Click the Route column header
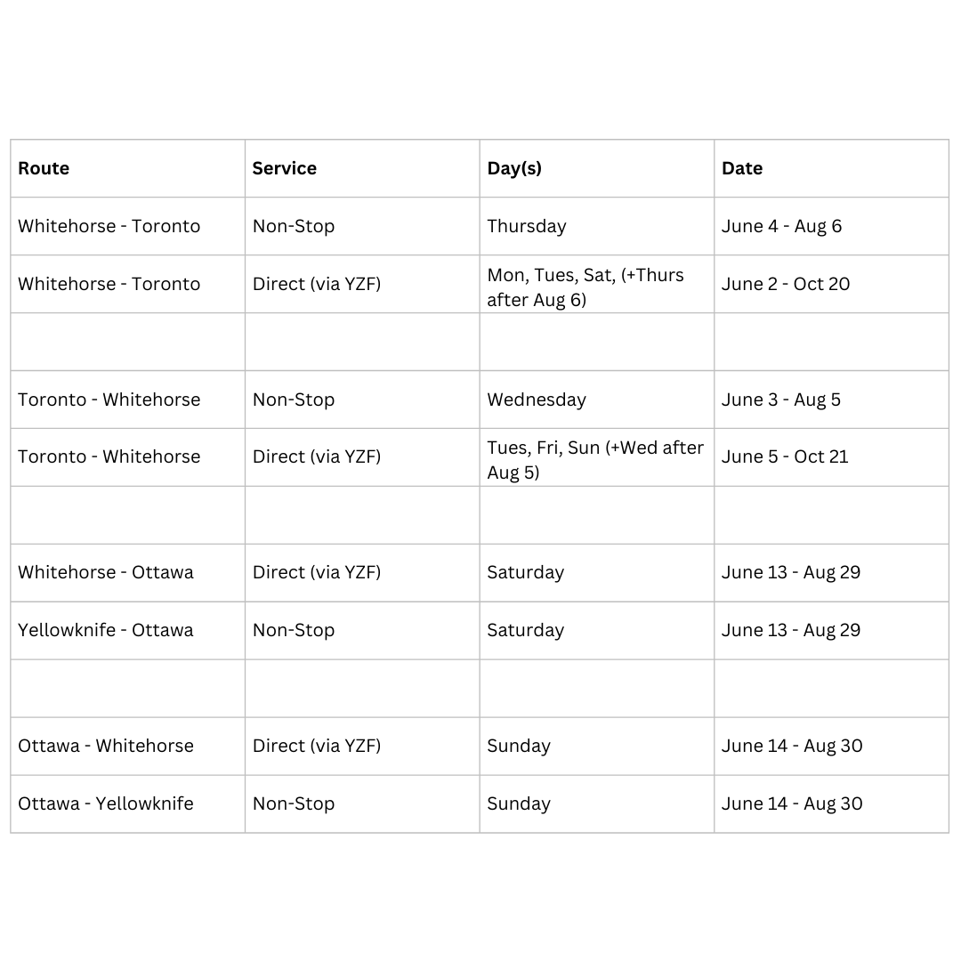The image size is (961, 961). [x=44, y=168]
